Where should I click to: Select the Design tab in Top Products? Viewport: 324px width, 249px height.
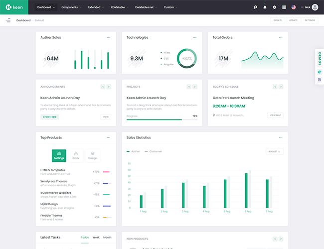[x=93, y=156]
